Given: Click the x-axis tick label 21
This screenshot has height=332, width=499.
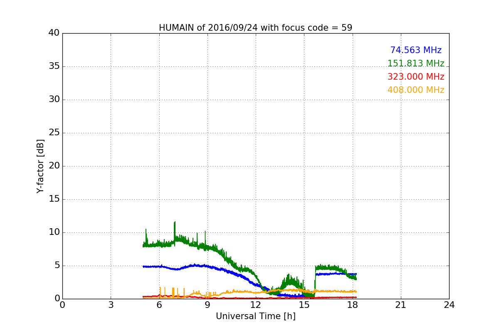Looking at the screenshot, I should click(x=401, y=305).
